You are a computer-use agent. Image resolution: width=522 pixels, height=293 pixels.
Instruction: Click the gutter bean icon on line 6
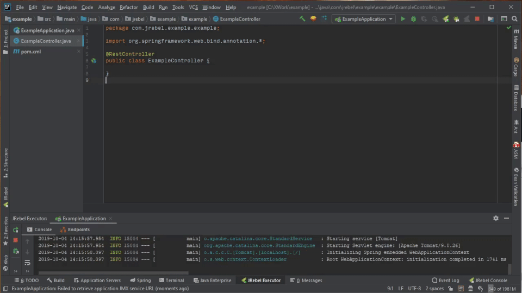pos(94,61)
